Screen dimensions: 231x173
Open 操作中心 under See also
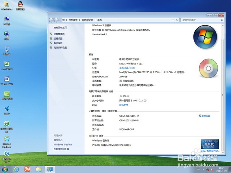point(58,140)
